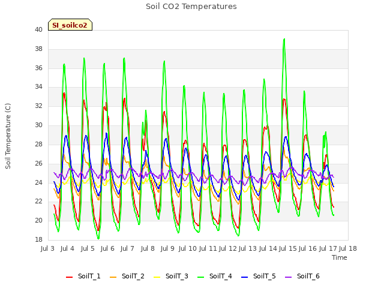Screen dimensions: 384x288
Task: Click the 28 y-axis tick label
Action: pyautogui.click(x=38, y=144)
